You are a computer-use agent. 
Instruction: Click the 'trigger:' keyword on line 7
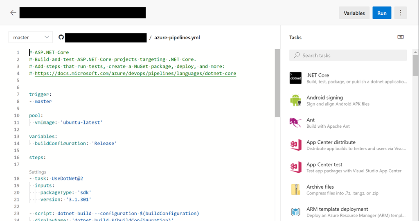(x=40, y=94)
